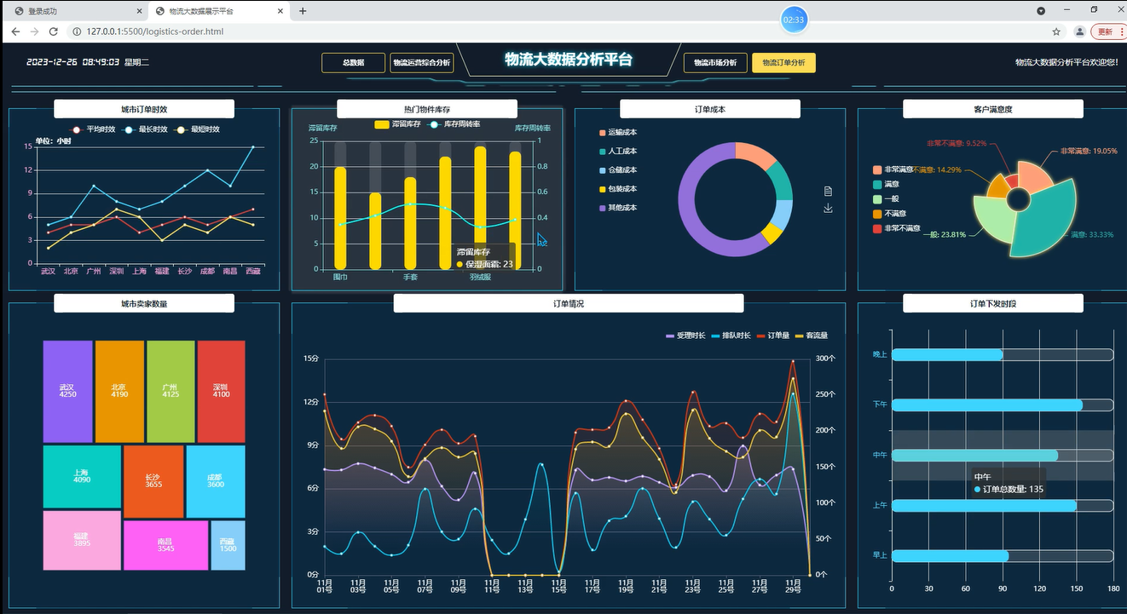The height and width of the screenshot is (614, 1127).
Task: Toggle 非常不满意 satisfaction legend entry
Action: 897,228
